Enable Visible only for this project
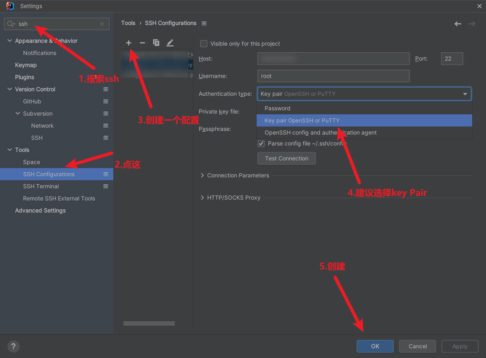This screenshot has width=486, height=358. [204, 44]
